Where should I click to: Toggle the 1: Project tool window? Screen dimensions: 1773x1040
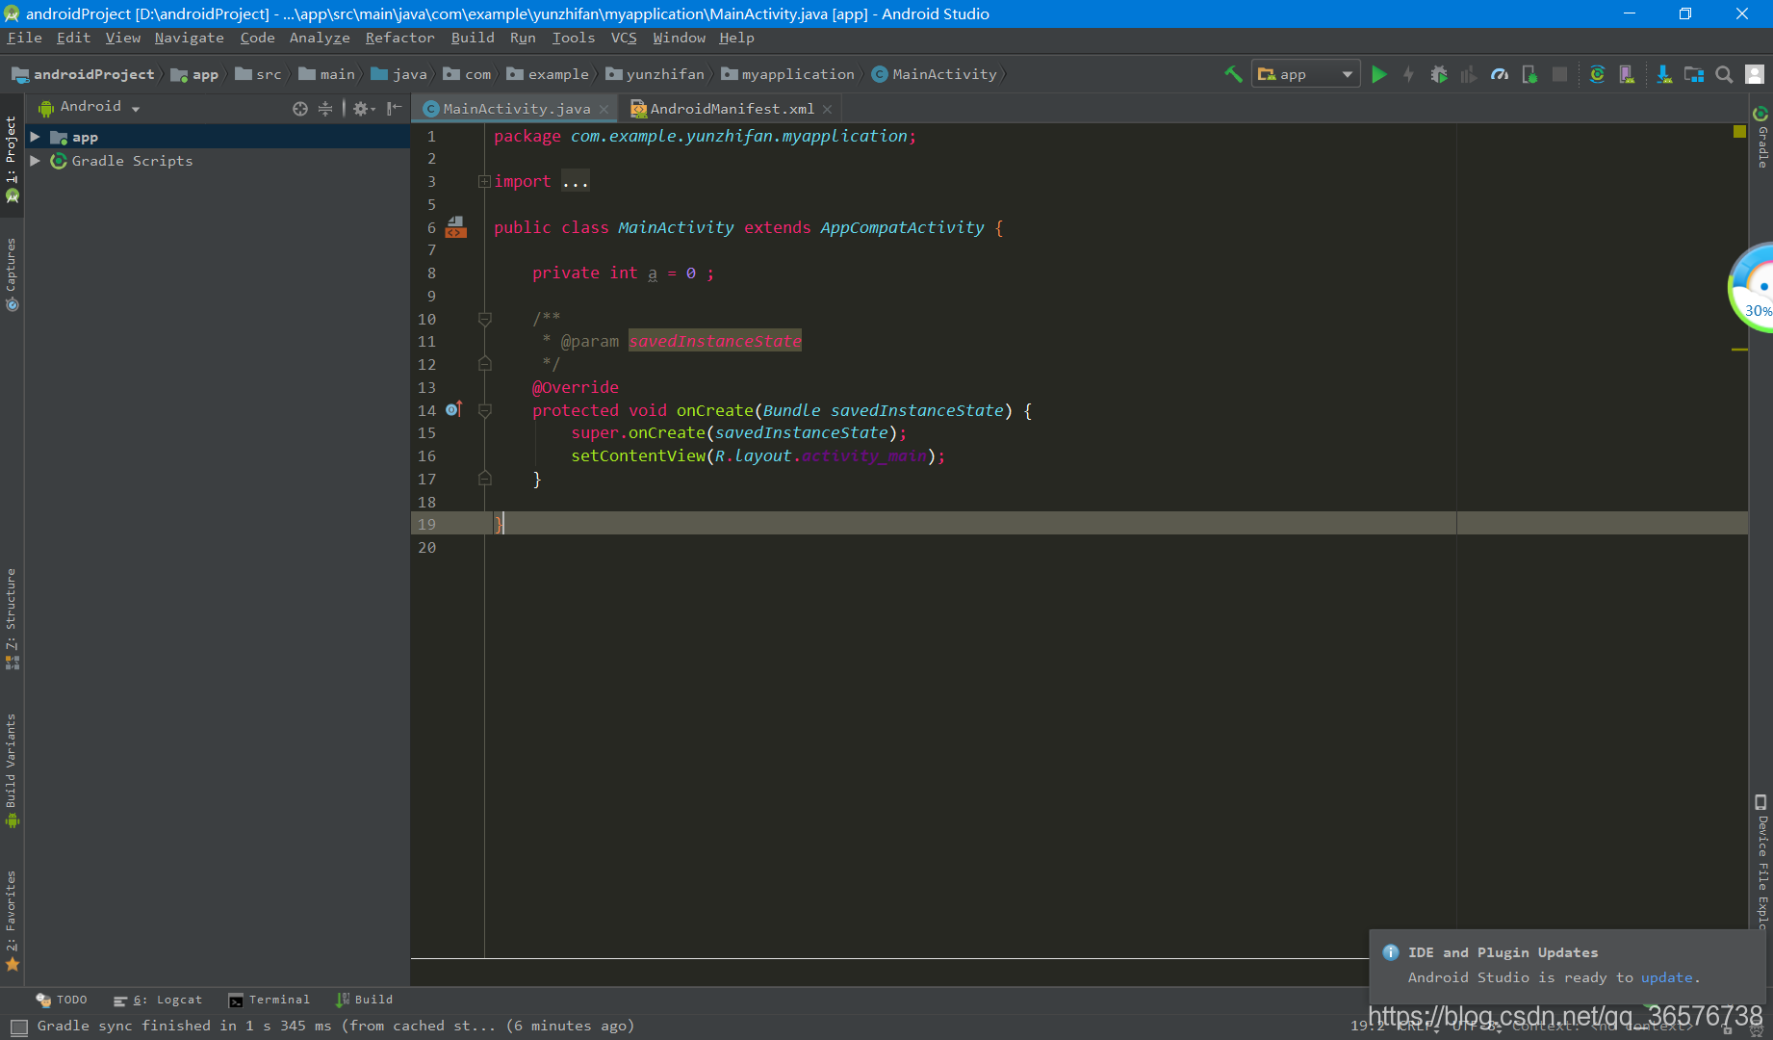click(12, 159)
